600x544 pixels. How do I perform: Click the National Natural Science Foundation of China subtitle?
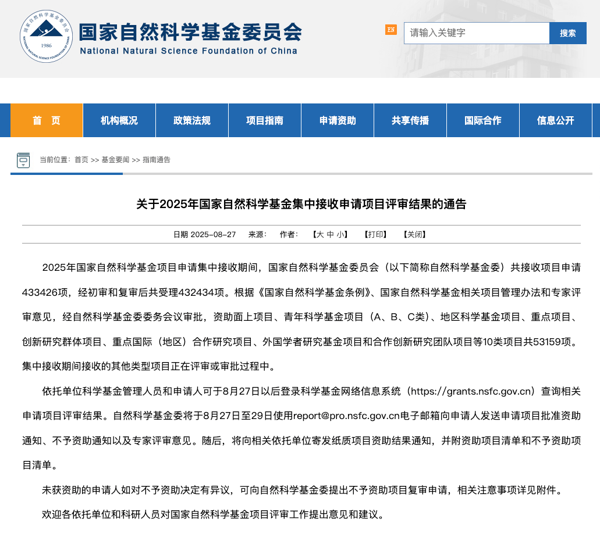pyautogui.click(x=189, y=51)
